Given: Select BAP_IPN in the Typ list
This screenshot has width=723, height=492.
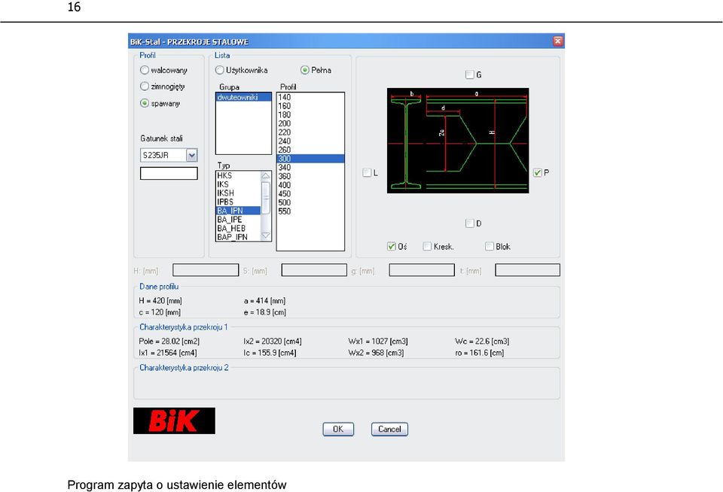Looking at the screenshot, I should [x=239, y=237].
